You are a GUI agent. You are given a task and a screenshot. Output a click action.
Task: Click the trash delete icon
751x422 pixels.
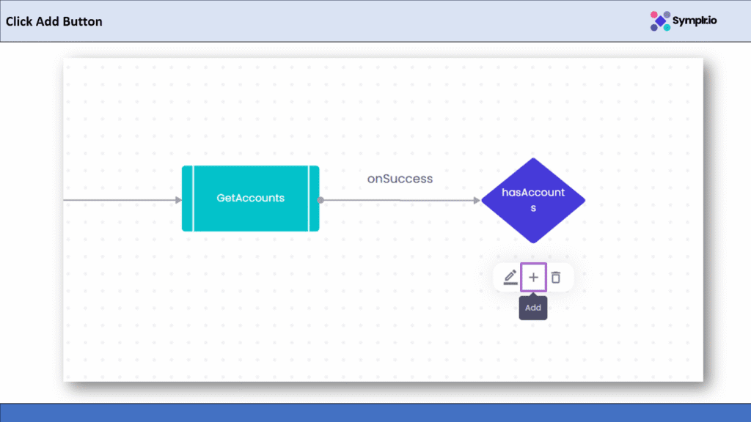[556, 278]
